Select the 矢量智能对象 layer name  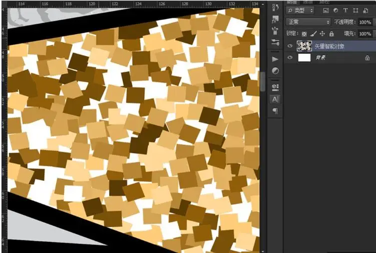[x=329, y=46]
